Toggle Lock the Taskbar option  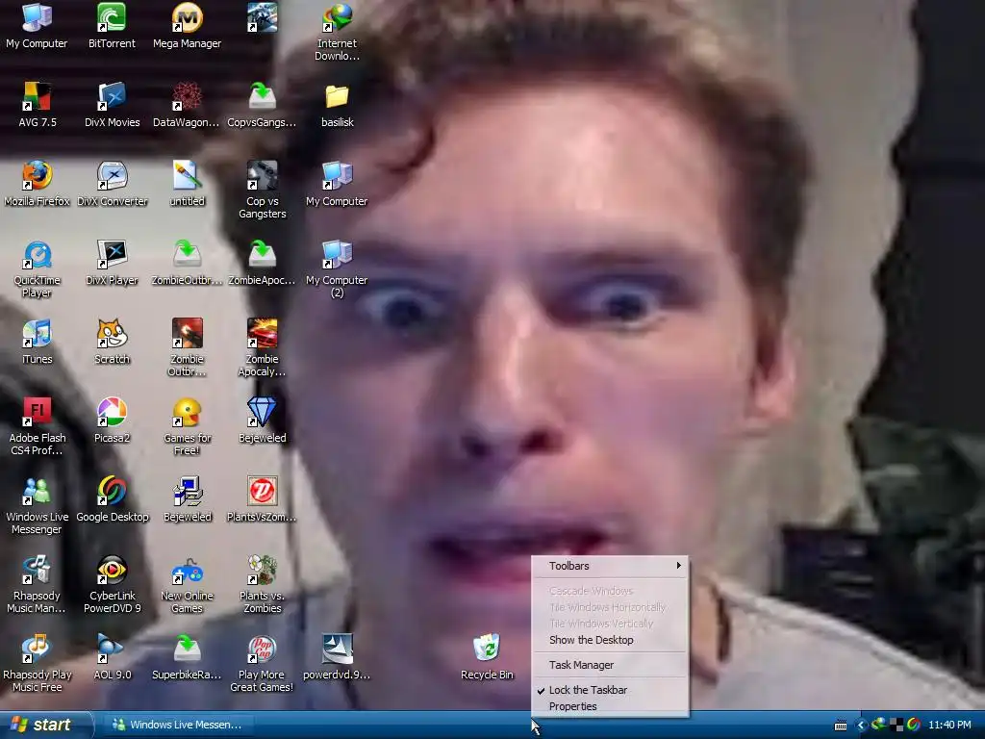tap(610, 690)
